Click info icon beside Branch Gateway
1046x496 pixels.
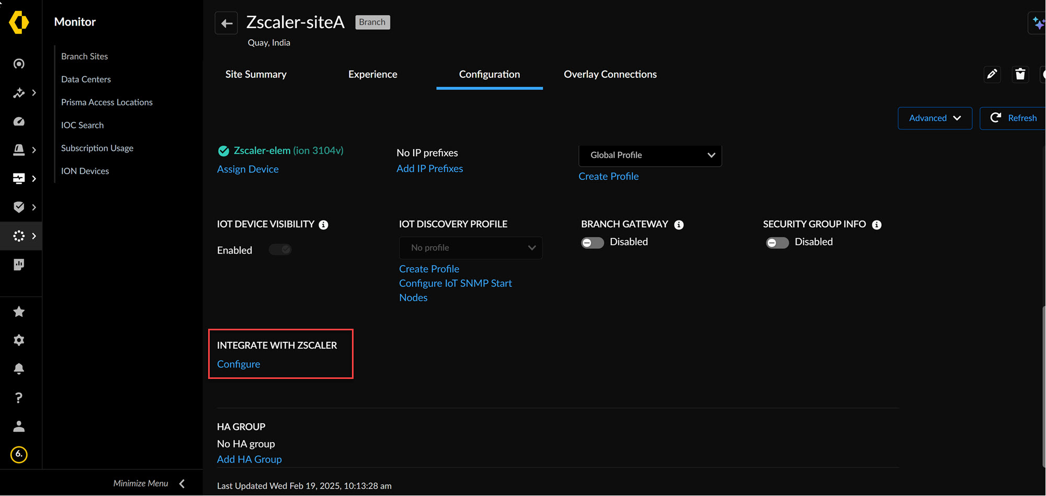point(679,225)
